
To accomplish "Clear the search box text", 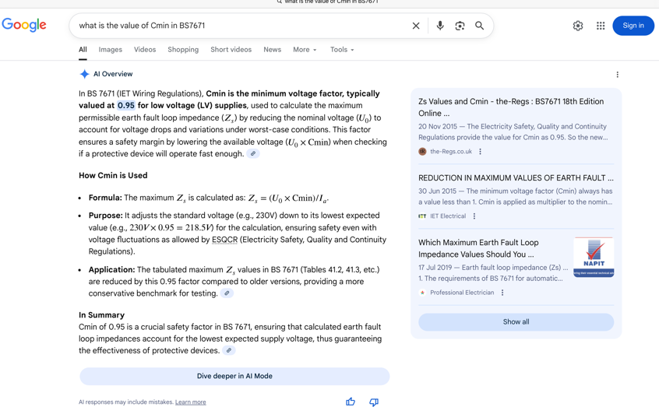I will click(416, 26).
